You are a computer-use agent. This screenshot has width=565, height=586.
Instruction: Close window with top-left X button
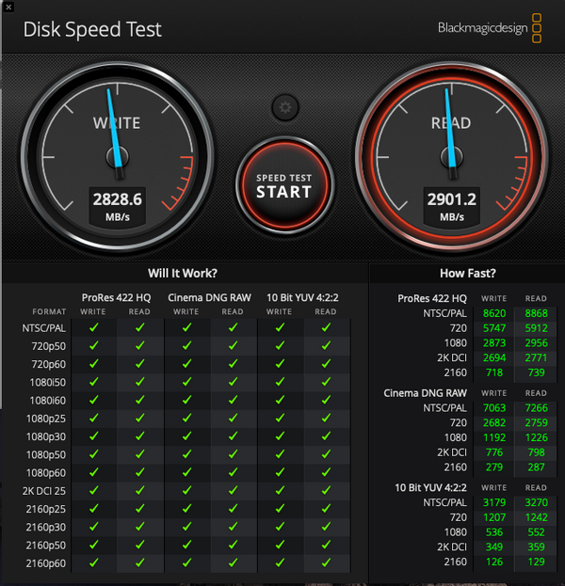8,7
